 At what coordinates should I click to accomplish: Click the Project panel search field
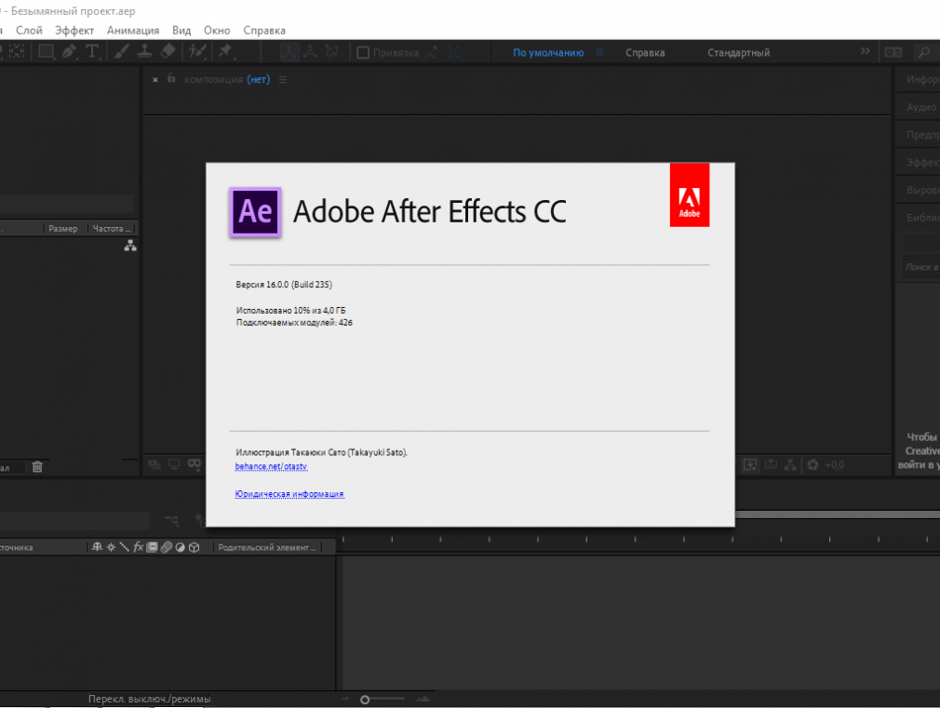click(x=66, y=203)
